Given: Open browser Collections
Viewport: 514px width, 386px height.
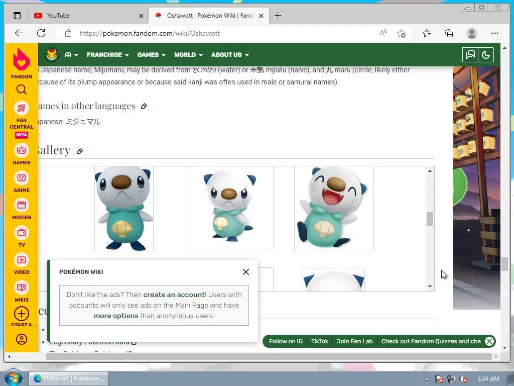Looking at the screenshot, I should click(x=448, y=33).
